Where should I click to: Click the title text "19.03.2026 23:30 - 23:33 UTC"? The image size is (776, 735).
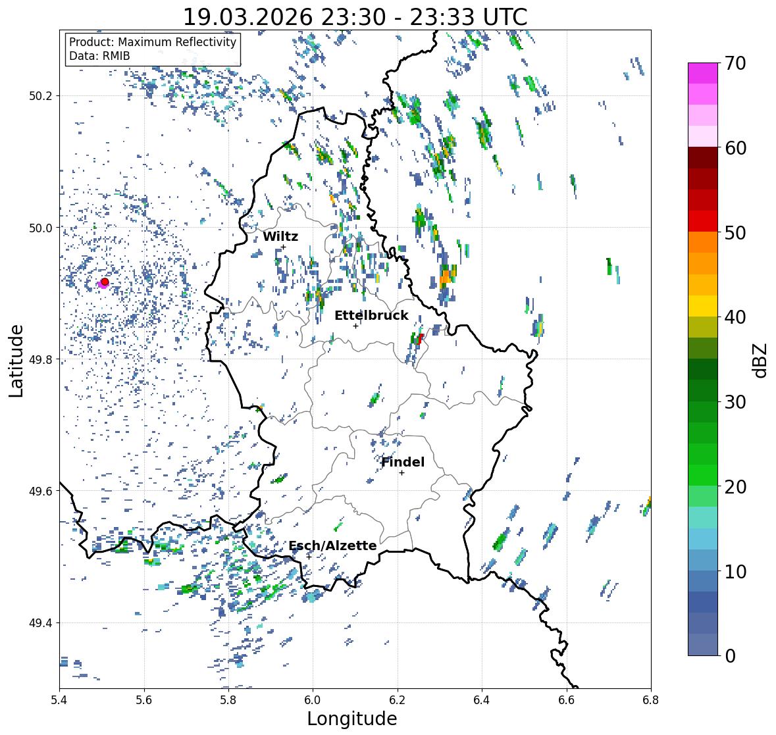[x=355, y=17]
